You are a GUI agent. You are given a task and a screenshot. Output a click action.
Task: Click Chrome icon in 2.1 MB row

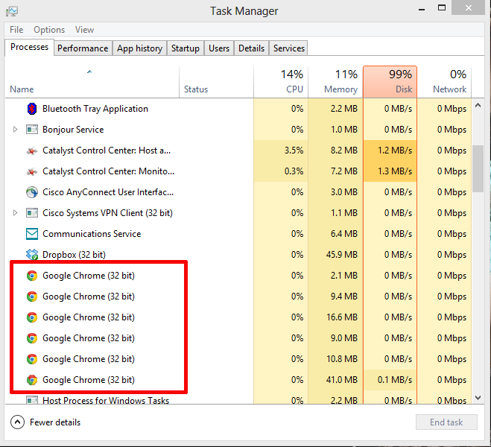coord(32,276)
